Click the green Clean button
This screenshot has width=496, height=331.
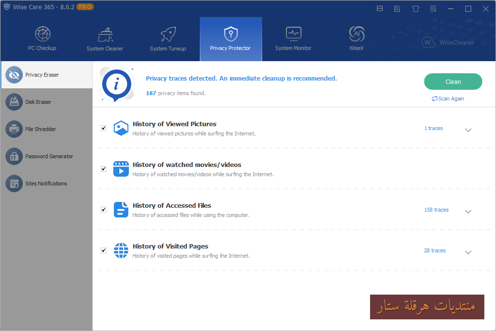[x=453, y=82]
